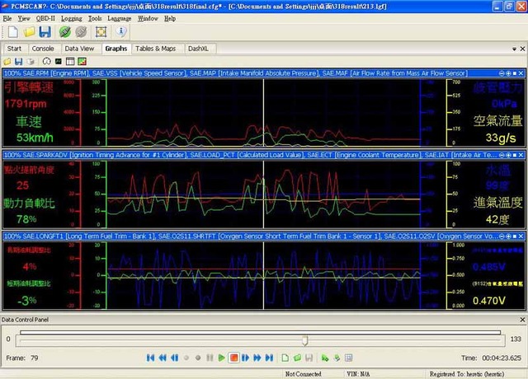
Task: Click the gauge icon in graph toolbar
Action: pyautogui.click(x=46, y=61)
